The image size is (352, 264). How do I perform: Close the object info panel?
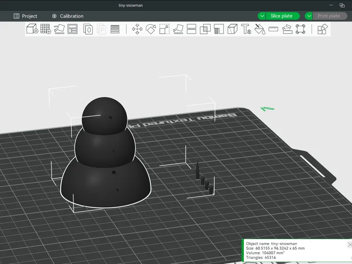(x=349, y=245)
